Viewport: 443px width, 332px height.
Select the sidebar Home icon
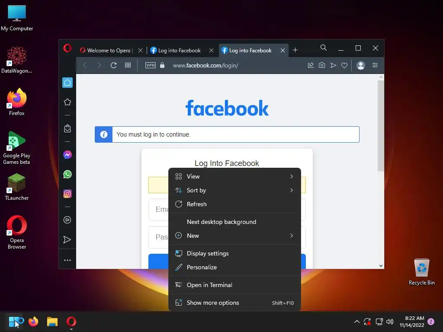pyautogui.click(x=67, y=83)
